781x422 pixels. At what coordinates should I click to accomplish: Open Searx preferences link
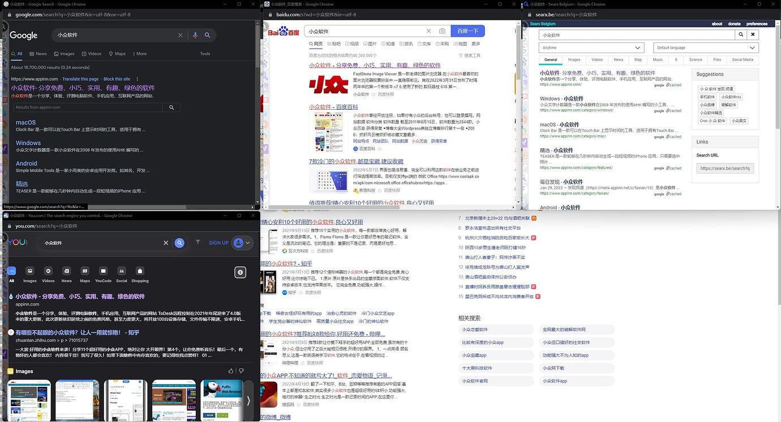(x=757, y=24)
